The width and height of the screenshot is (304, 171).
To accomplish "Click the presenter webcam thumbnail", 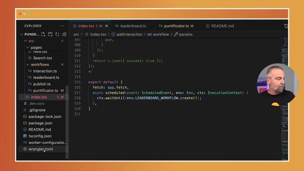I will coord(277,84).
